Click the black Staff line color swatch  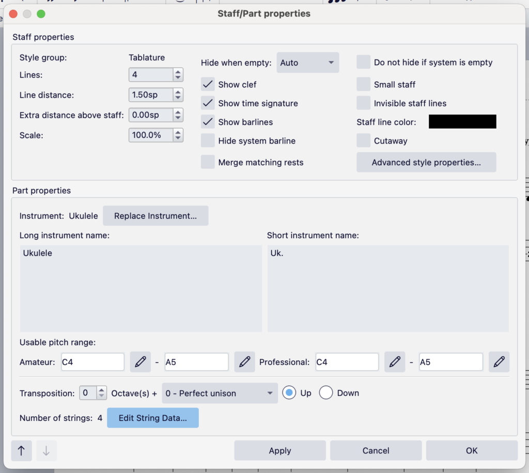(462, 122)
